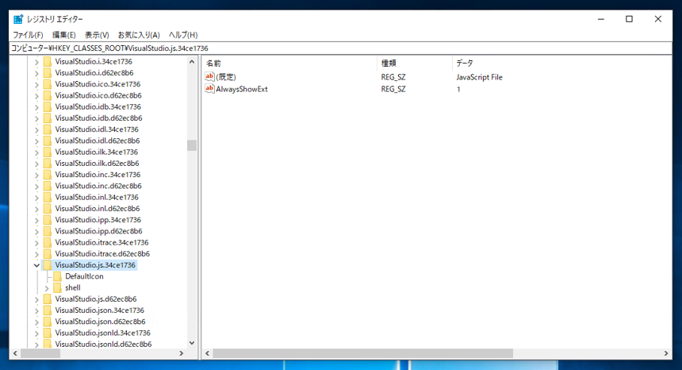This screenshot has width=682, height=370.
Task: Click folder icon of VisualStudio.ipp.34ce1736
Action: click(x=48, y=220)
